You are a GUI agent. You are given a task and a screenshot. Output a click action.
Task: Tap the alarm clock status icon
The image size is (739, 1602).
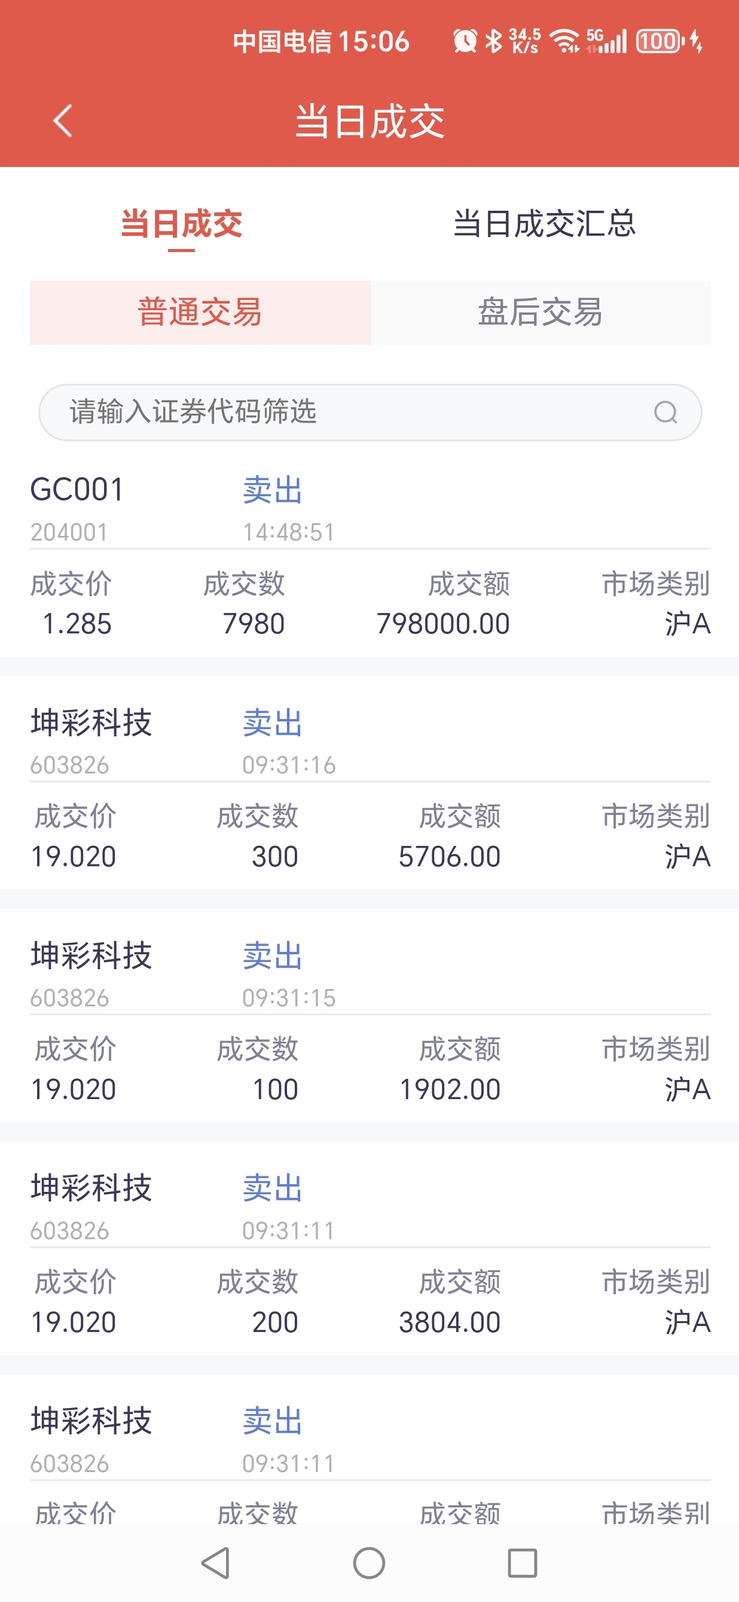coord(465,42)
